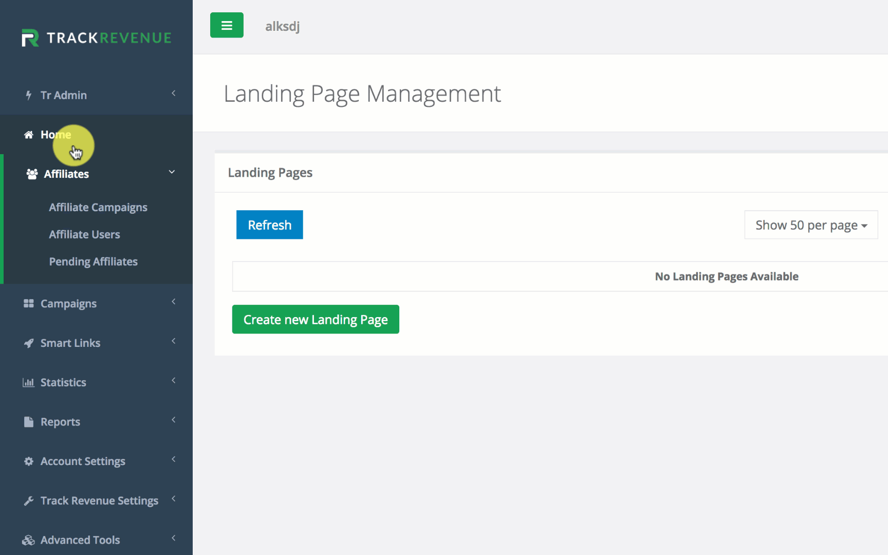Image resolution: width=888 pixels, height=555 pixels.
Task: Click the alksdj account name
Action: pyautogui.click(x=283, y=26)
